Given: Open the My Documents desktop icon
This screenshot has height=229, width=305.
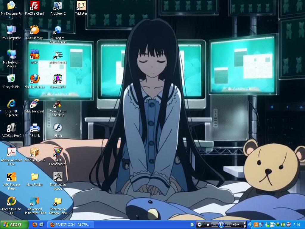Looking at the screenshot, I should (x=11, y=8).
